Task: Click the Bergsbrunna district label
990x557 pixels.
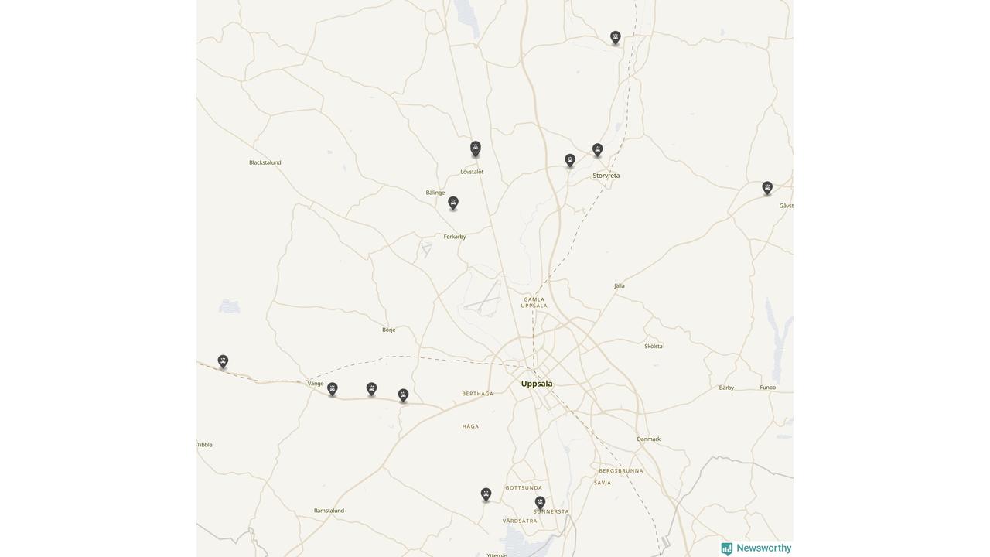Action: 621,470
